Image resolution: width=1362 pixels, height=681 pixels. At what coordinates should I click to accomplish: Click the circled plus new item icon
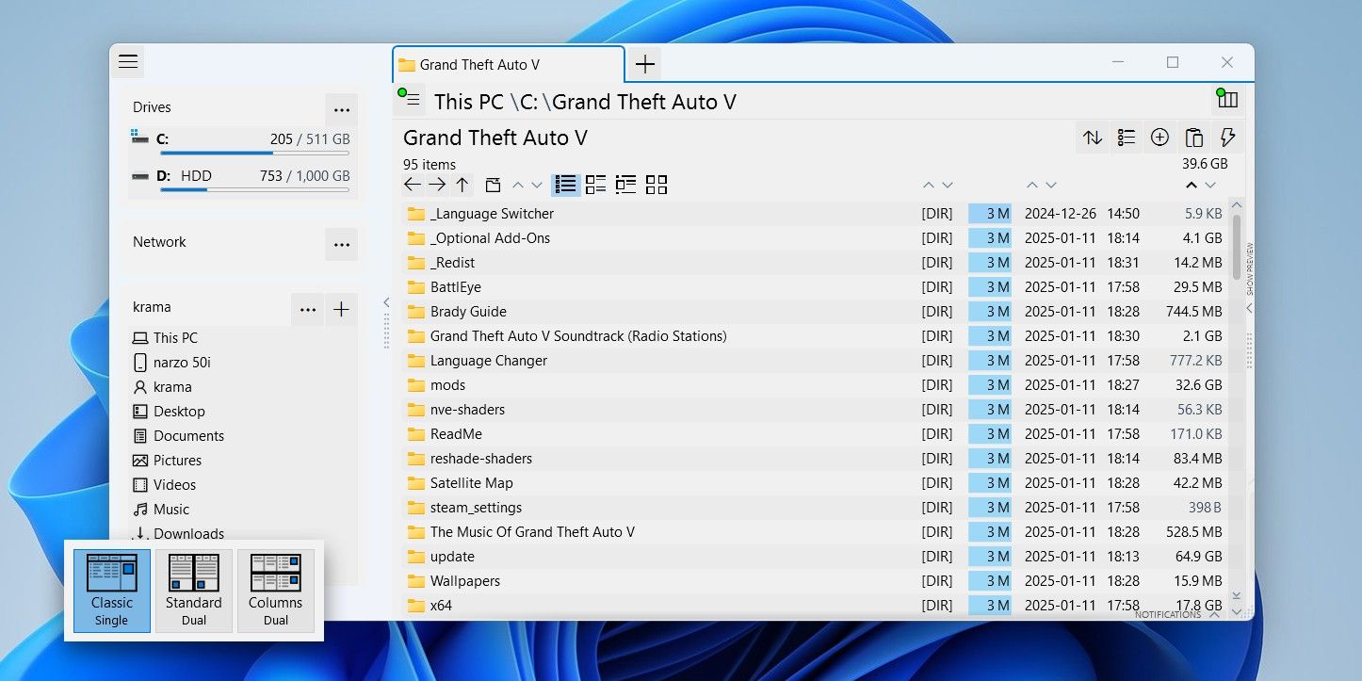(x=1159, y=138)
